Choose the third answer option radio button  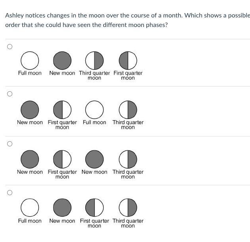point(10,144)
